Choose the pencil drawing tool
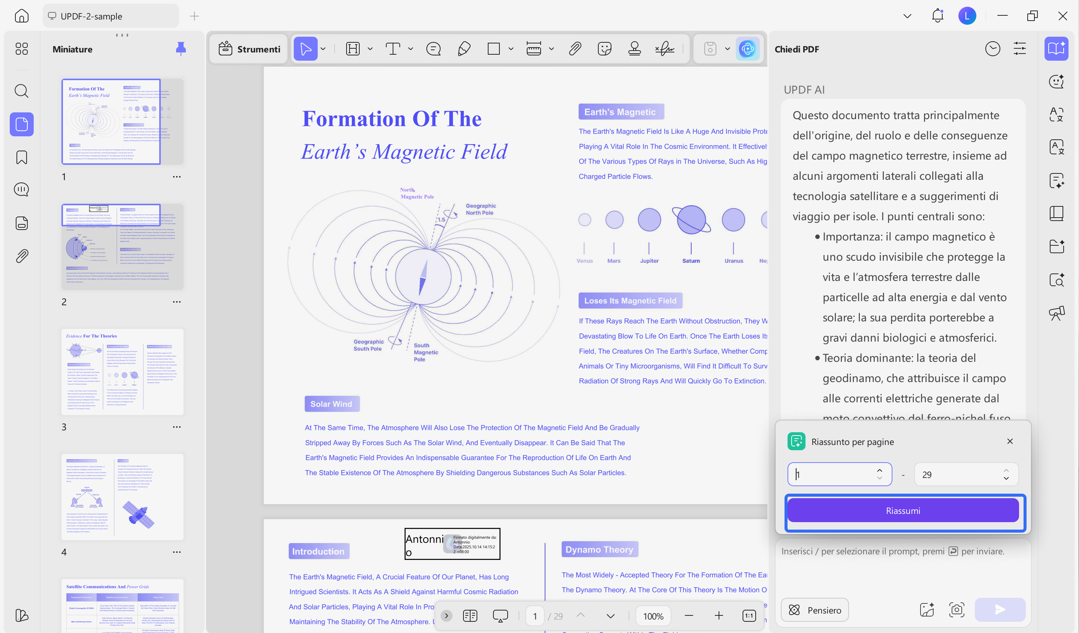This screenshot has height=633, width=1079. tap(464, 49)
